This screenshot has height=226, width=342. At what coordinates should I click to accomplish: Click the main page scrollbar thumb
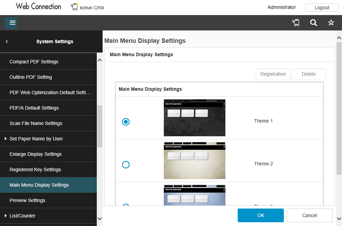[x=339, y=108]
